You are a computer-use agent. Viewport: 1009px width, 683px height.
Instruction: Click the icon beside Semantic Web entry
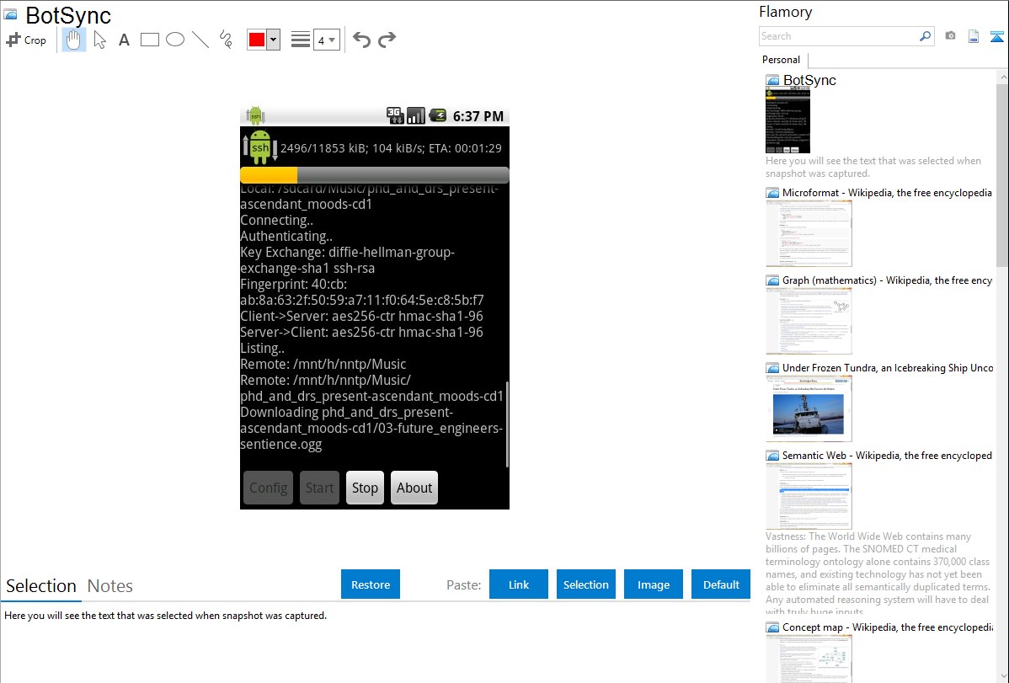[772, 456]
